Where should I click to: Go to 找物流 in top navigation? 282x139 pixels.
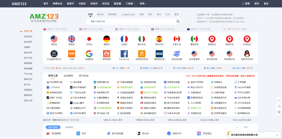(94, 4)
